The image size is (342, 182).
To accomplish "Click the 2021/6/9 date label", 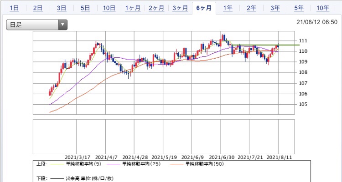I will click(192, 157).
